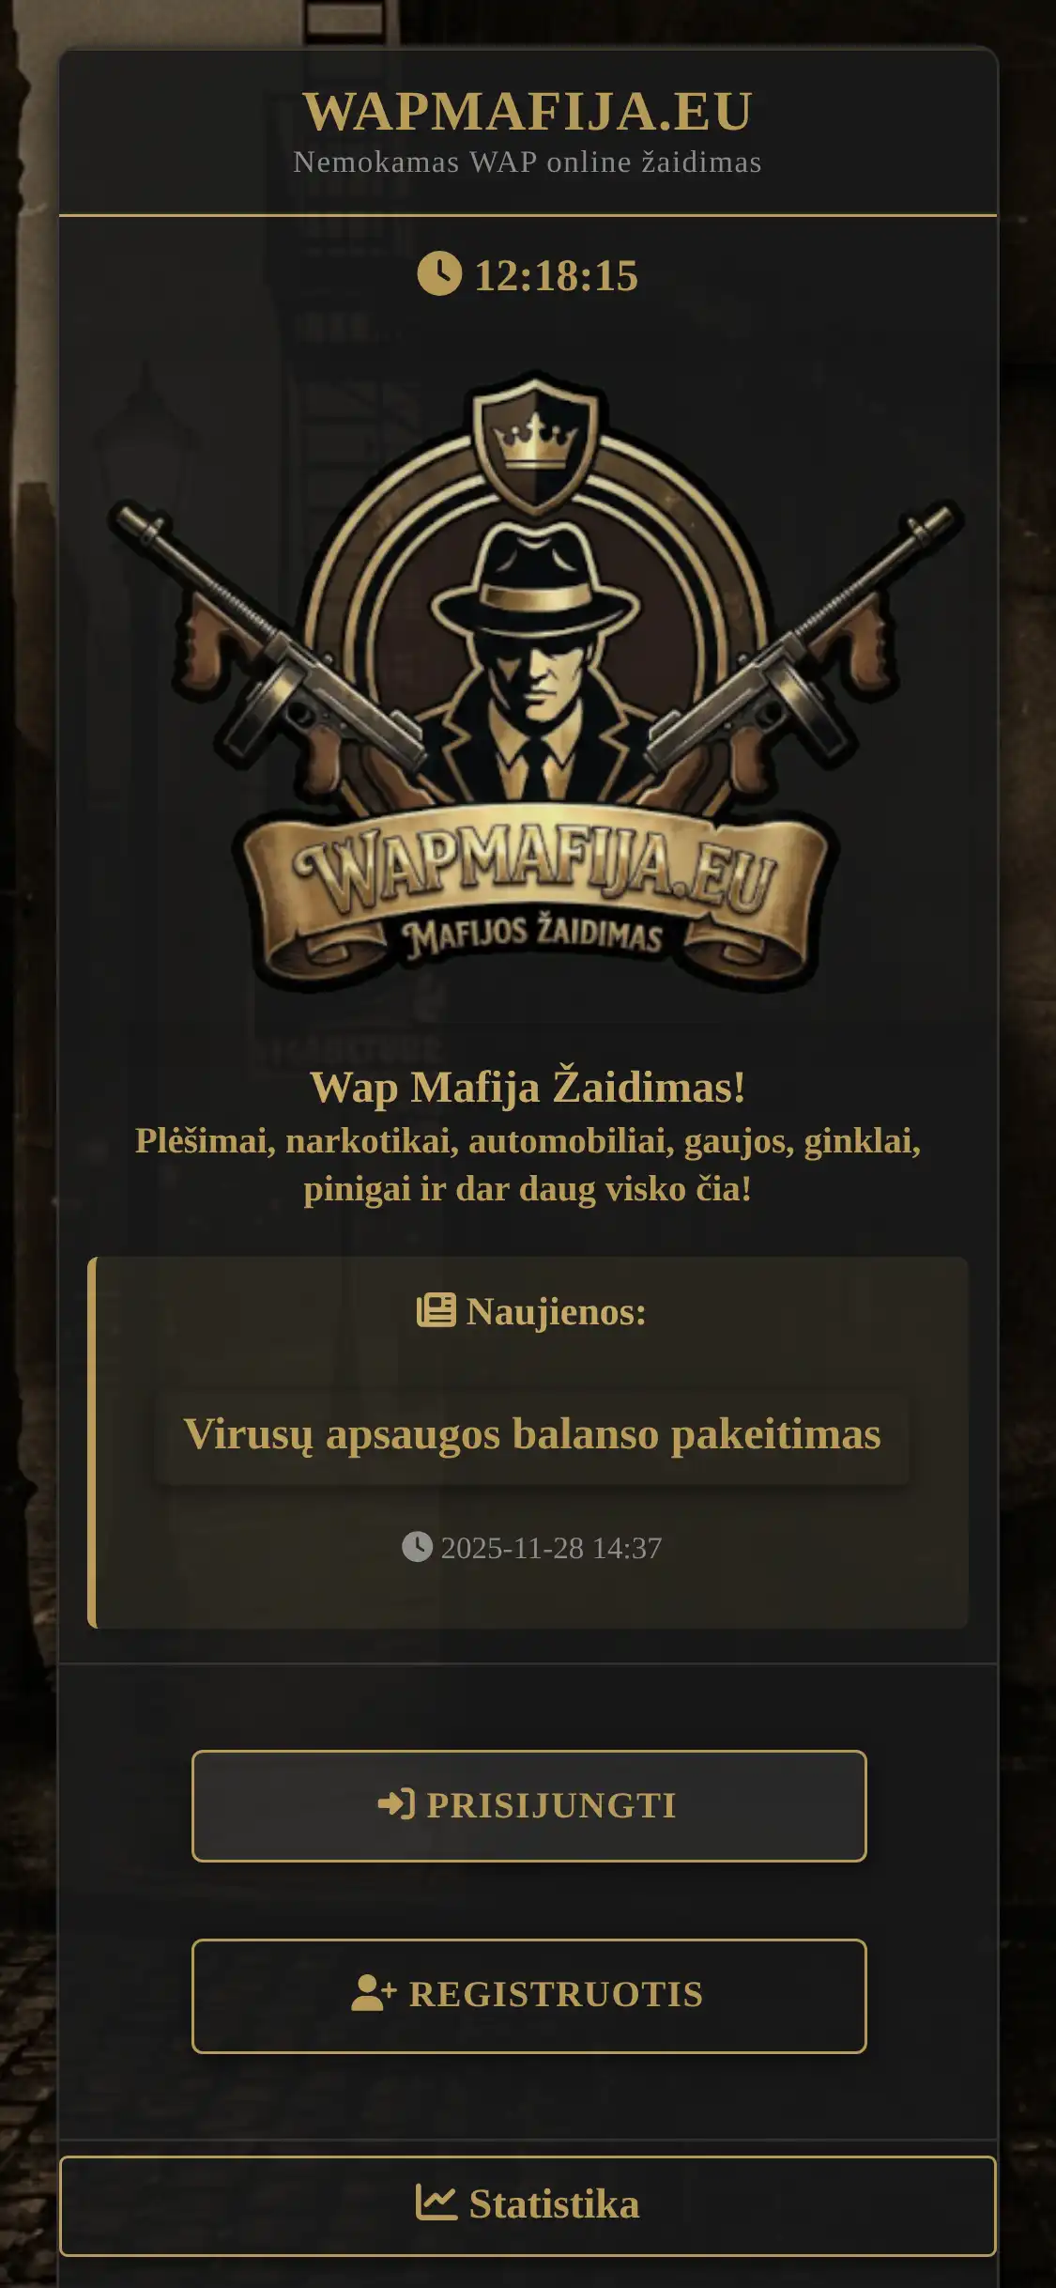Click the 'Nemokamas WAP online žaidimas' subtitle

pyautogui.click(x=528, y=162)
